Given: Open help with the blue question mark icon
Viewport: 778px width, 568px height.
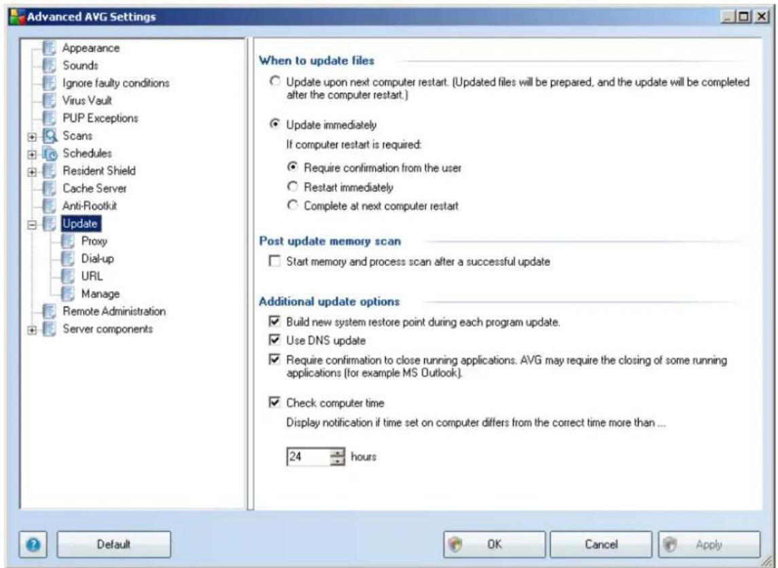Looking at the screenshot, I should (x=33, y=545).
